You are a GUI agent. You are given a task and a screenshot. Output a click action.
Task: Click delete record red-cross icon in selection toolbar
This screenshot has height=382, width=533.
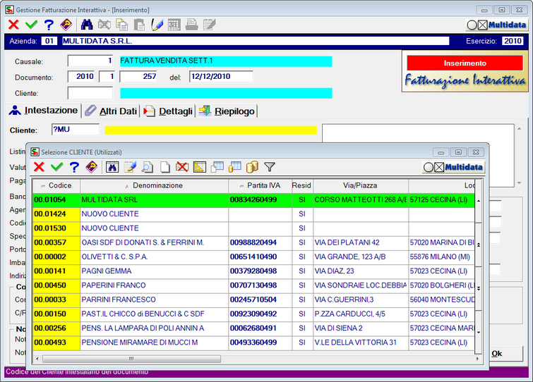183,167
